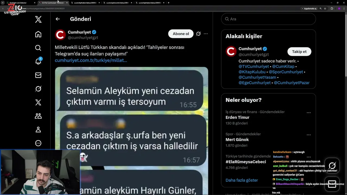Image resolution: width=347 pixels, height=195 pixels.
Task: Click Takip et for Cumhuriyet
Action: tap(299, 51)
